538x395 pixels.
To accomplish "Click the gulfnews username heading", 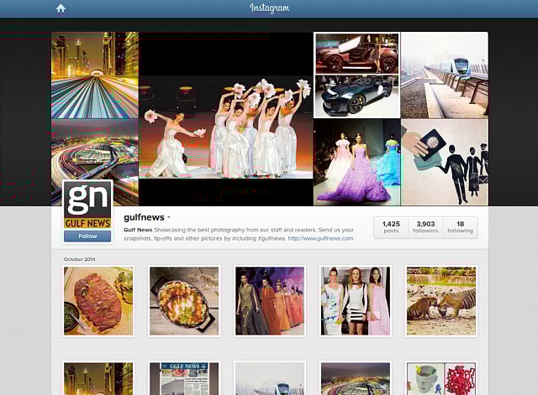I will click(x=144, y=217).
